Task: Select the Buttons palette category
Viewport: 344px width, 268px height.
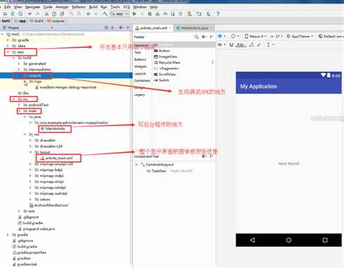Action: pyautogui.click(x=140, y=59)
